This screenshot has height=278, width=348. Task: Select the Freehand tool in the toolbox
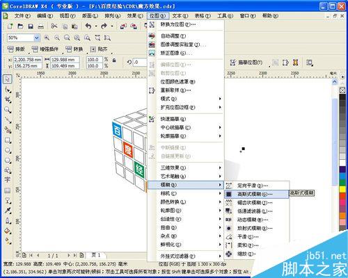(x=8, y=120)
